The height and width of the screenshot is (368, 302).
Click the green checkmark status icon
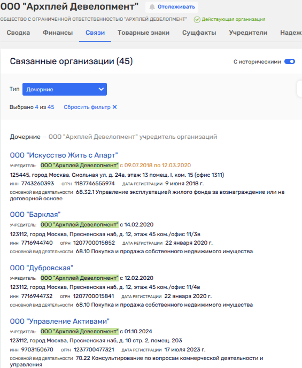197,19
